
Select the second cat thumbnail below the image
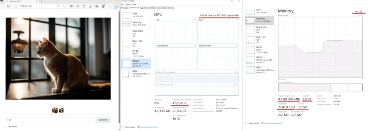(x=61, y=110)
